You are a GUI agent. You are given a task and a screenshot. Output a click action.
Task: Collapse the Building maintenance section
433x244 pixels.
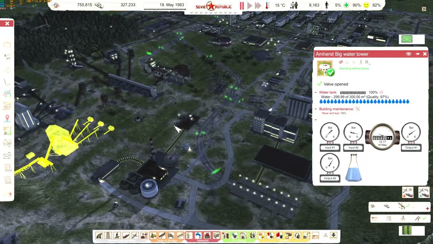[316, 109]
